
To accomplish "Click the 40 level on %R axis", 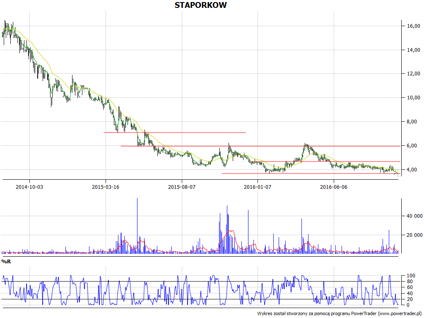I will 410,294.
